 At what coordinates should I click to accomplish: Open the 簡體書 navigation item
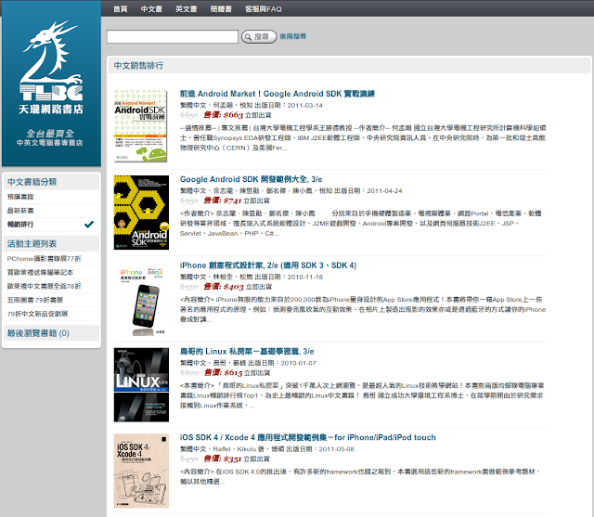[221, 9]
